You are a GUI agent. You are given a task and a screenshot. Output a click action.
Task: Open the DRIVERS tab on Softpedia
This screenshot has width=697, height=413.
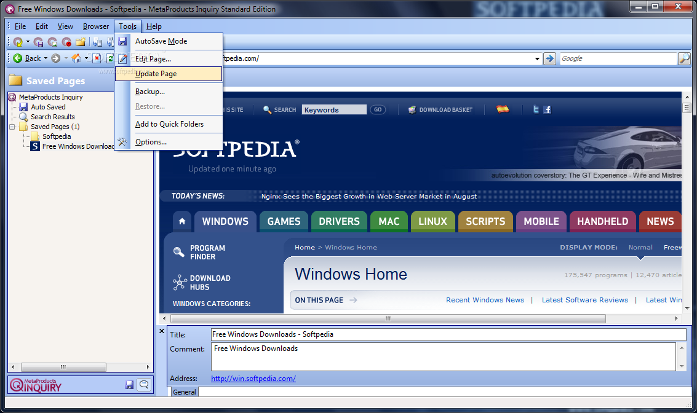339,221
